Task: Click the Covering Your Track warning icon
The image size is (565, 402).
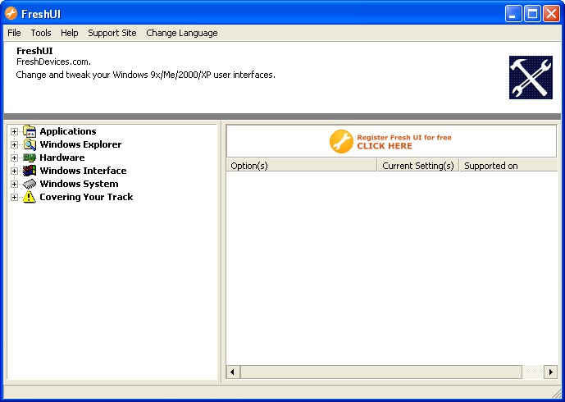Action: point(30,197)
